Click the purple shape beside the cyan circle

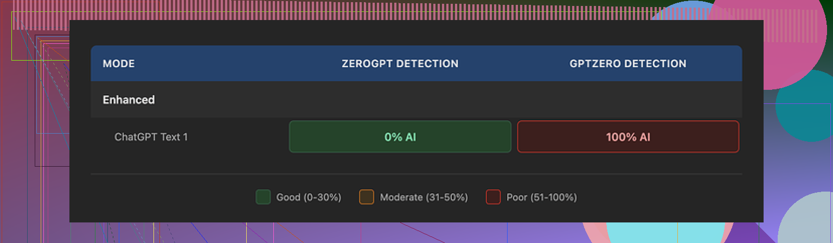pyautogui.click(x=751, y=234)
